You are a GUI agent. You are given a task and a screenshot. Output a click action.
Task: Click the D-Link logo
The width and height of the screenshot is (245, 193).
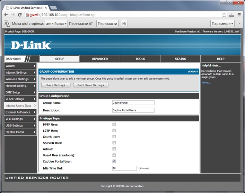tap(31, 45)
